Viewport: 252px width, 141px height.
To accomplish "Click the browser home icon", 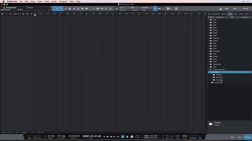I will tap(209, 14).
